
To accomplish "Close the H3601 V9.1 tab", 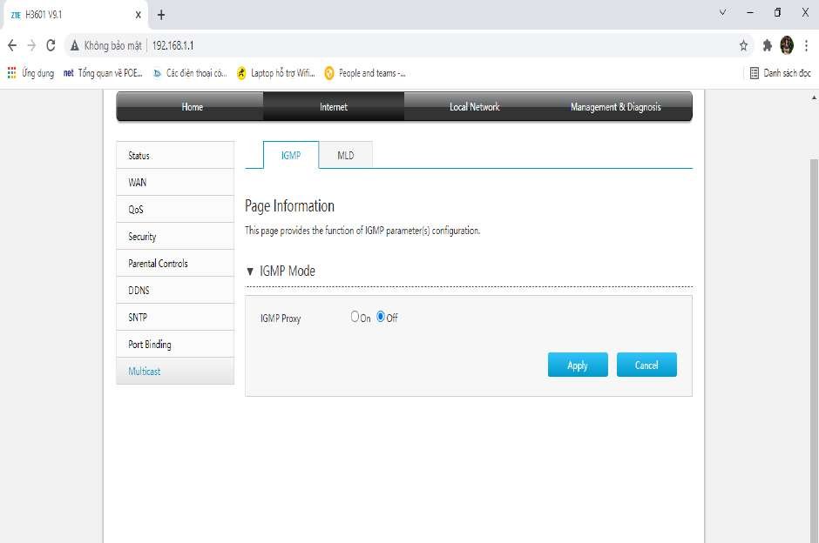I will (138, 15).
